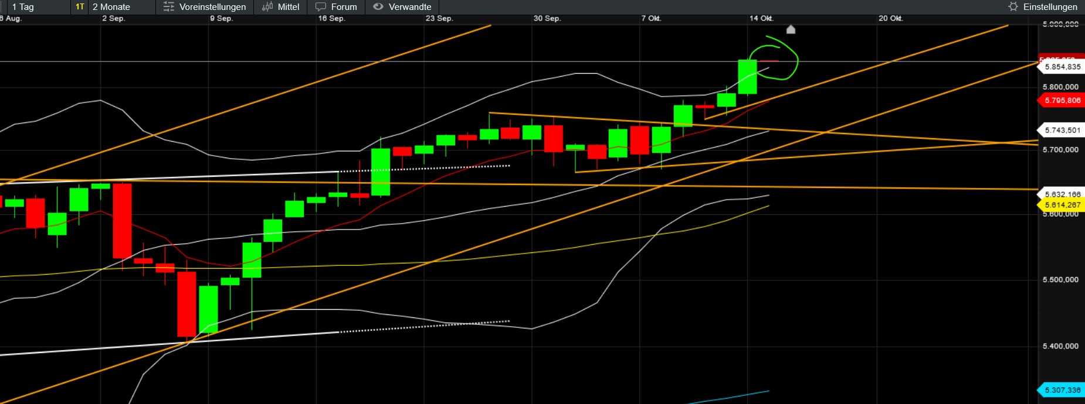Click the 5.800,000 price axis label

pos(1060,87)
